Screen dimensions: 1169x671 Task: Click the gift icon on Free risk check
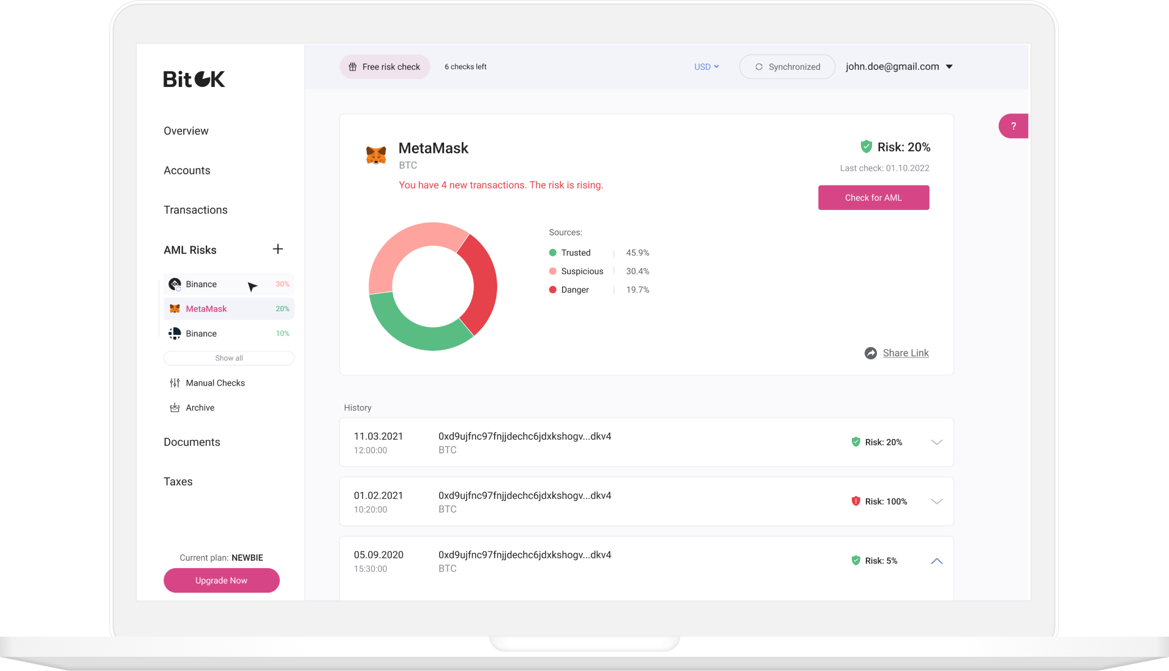point(352,66)
